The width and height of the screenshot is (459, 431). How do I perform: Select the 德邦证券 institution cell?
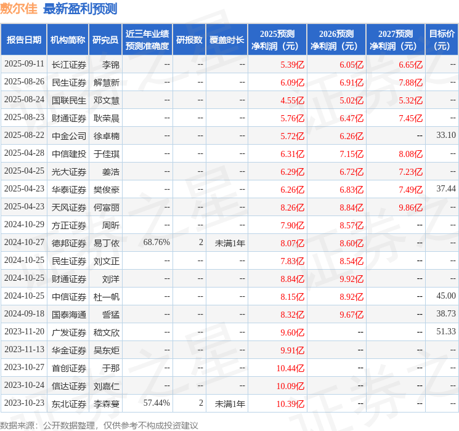click(69, 243)
